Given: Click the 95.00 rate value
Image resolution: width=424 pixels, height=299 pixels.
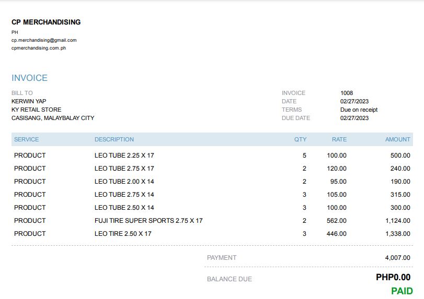Looking at the screenshot, I should [x=338, y=182].
